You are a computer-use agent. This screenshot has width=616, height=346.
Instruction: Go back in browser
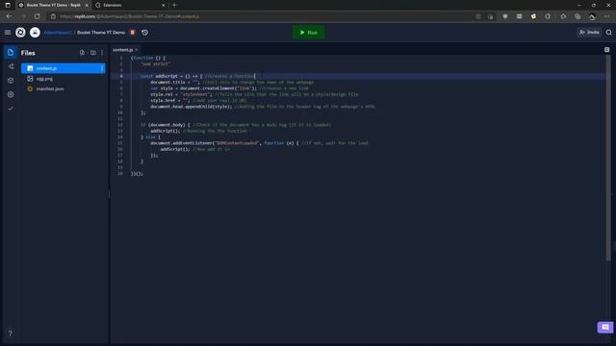tap(9, 16)
